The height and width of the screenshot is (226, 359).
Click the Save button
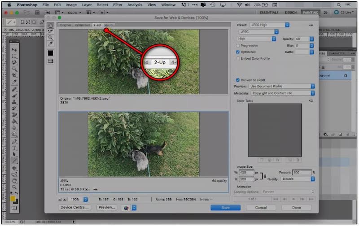226,208
